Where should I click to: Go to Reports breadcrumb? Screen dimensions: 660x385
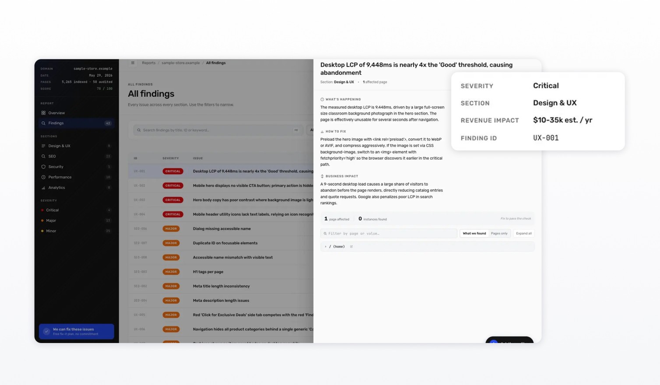[149, 63]
